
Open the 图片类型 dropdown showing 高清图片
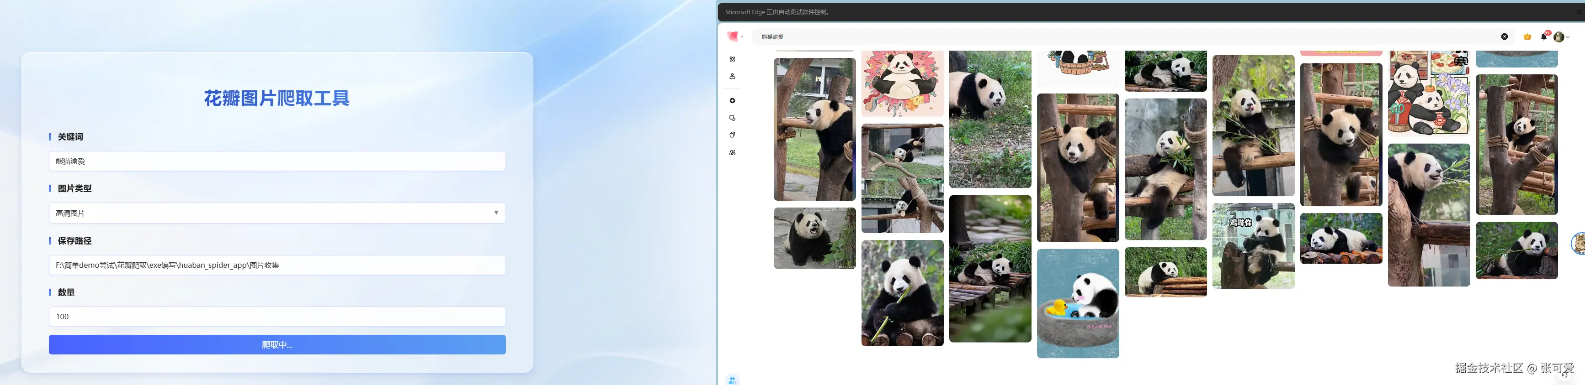[x=277, y=213]
